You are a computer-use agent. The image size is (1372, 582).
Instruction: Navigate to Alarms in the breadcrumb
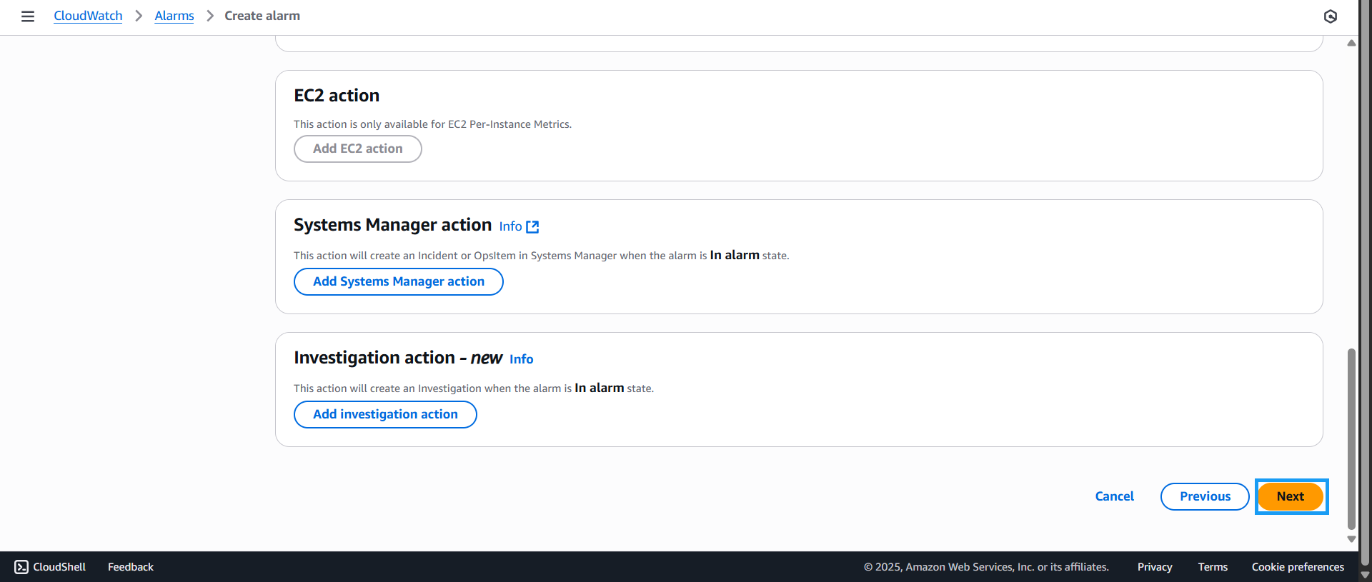click(174, 16)
